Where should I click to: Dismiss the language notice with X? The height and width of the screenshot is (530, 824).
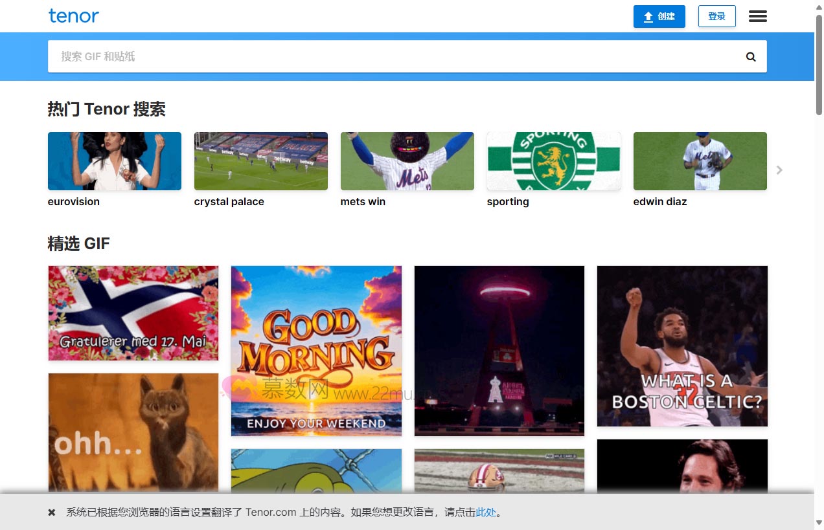[52, 513]
